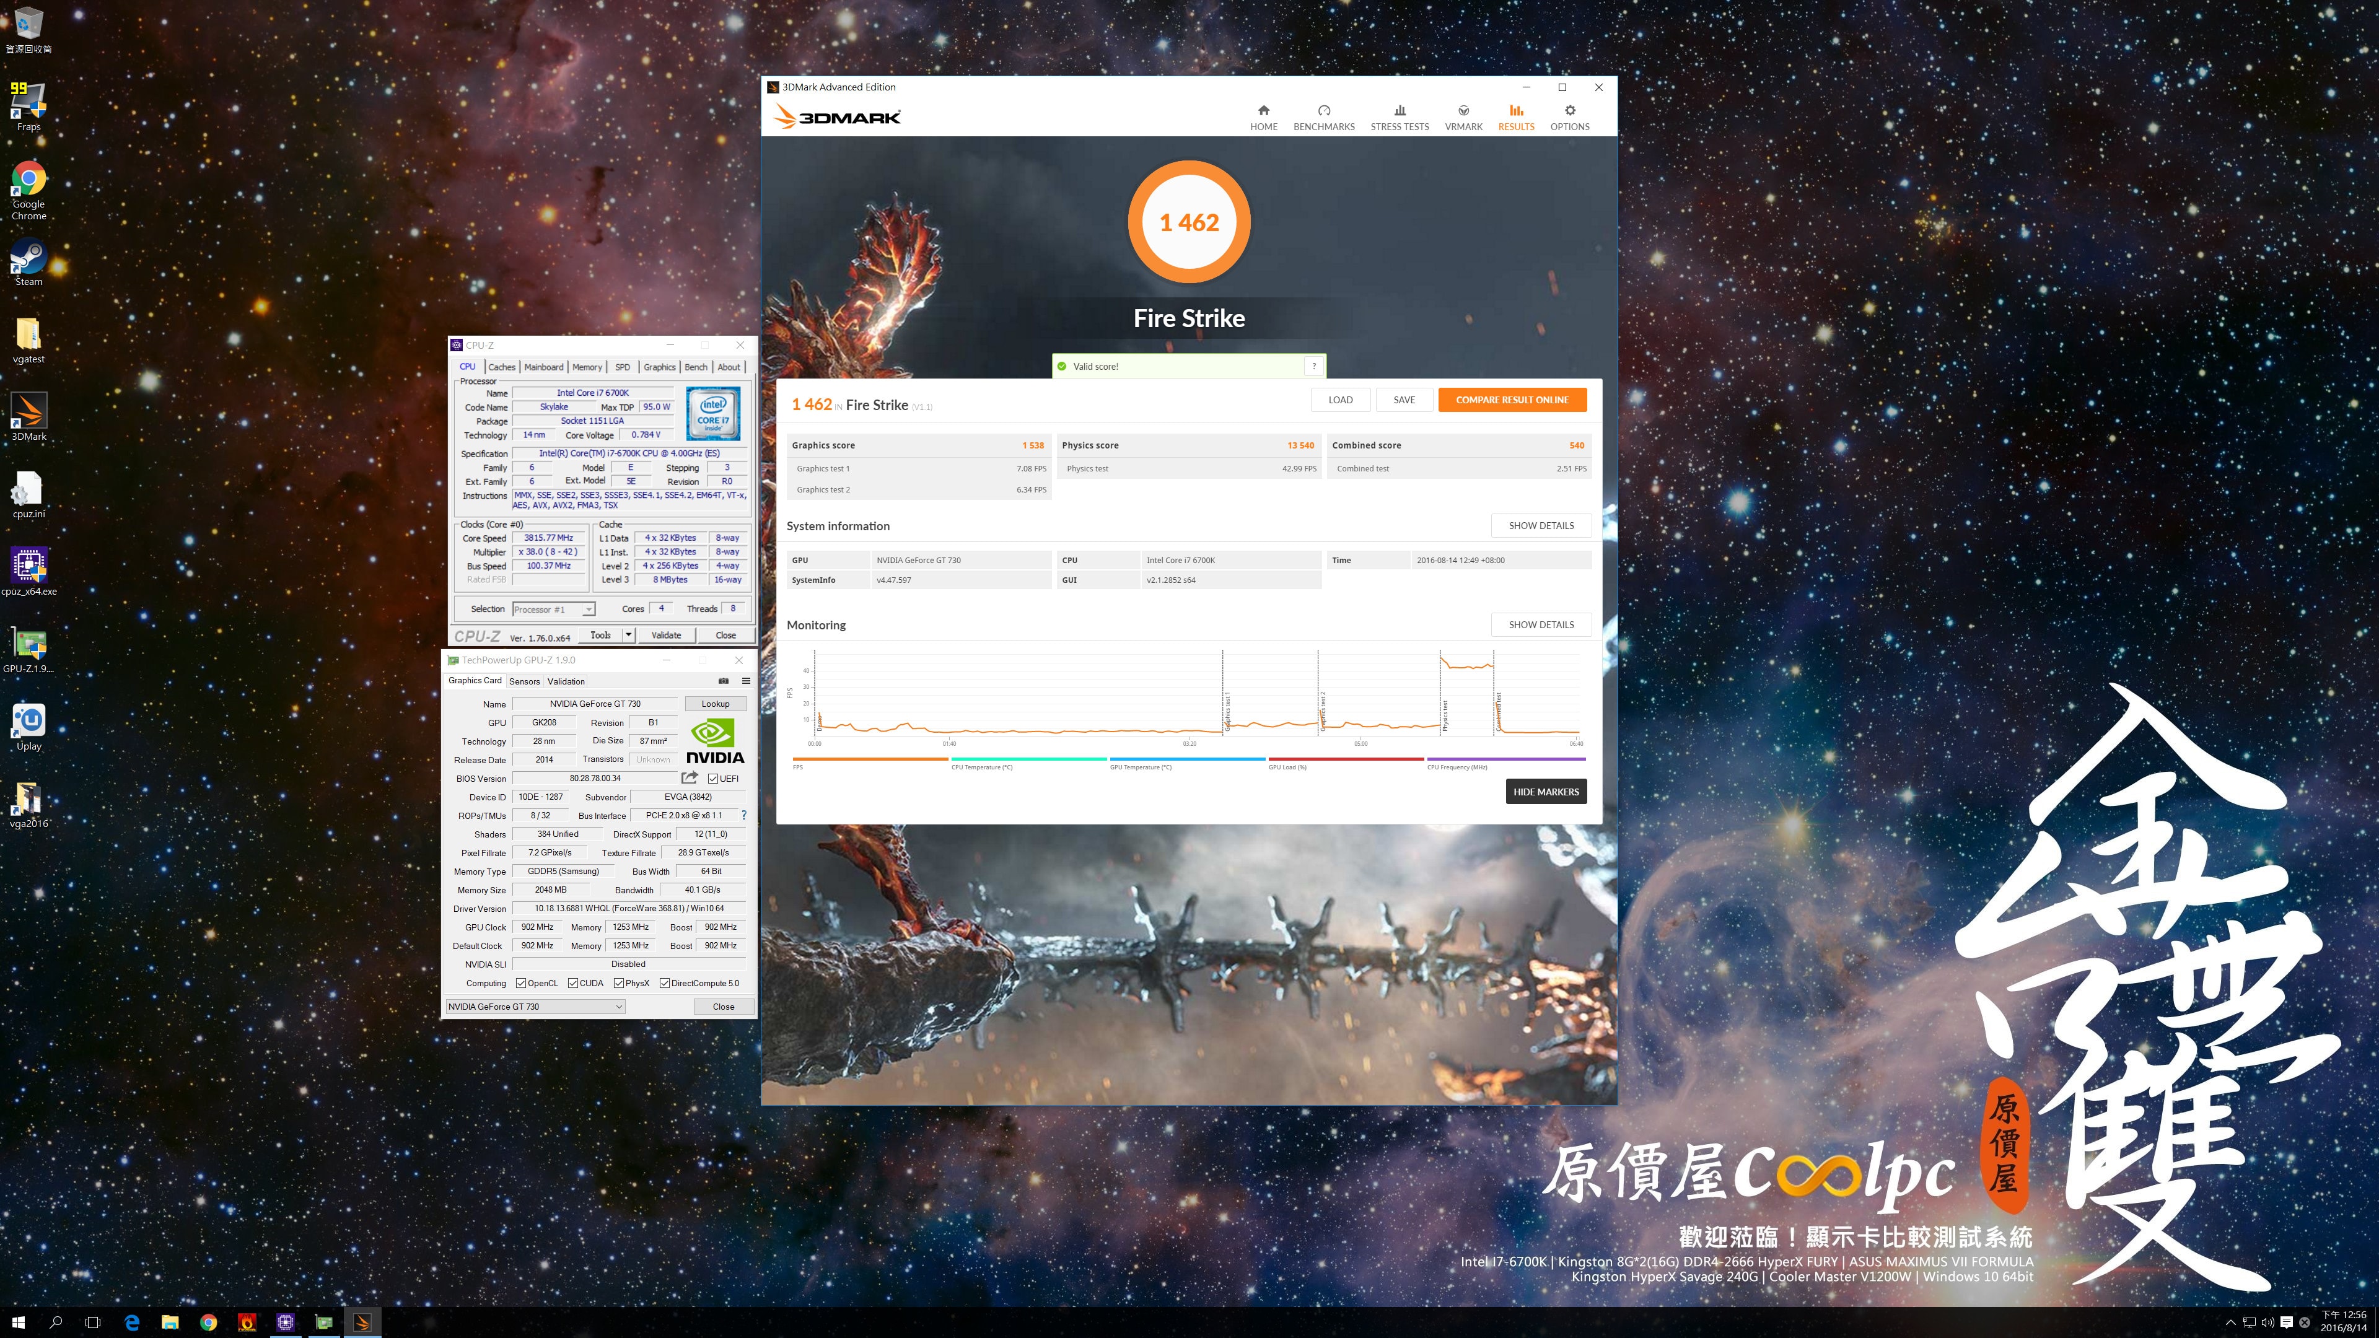The image size is (2379, 1338).
Task: Toggle the DirectCompute 5.0 checkbox
Action: [664, 982]
